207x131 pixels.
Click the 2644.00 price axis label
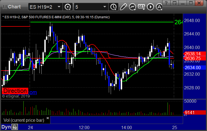[192, 34]
